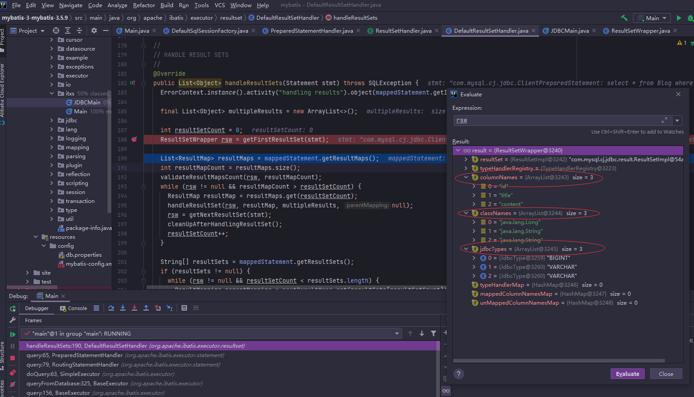Click handleResultSets breadcrumb item

[351, 18]
